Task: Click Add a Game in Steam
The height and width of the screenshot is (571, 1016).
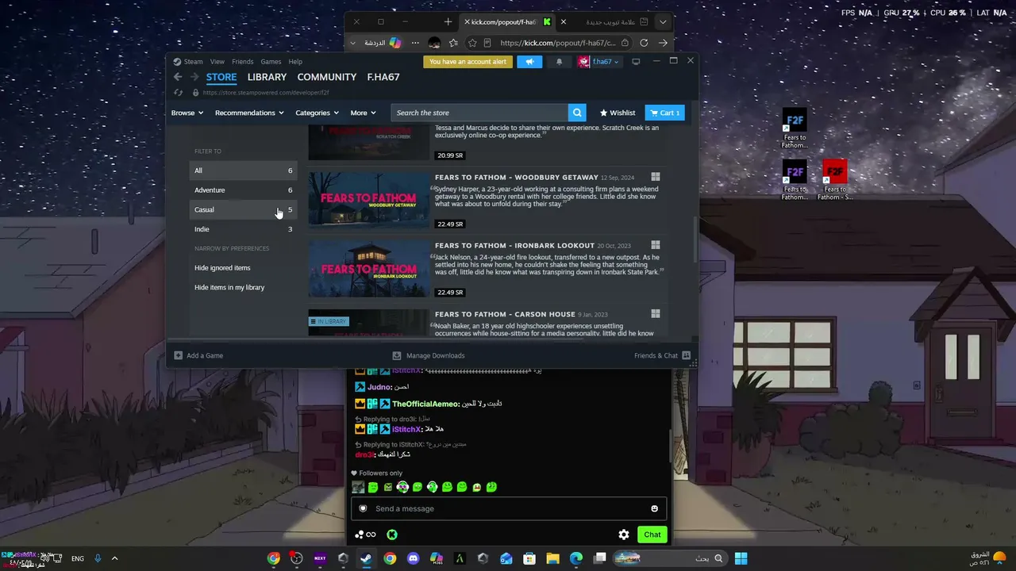Action: tap(198, 355)
